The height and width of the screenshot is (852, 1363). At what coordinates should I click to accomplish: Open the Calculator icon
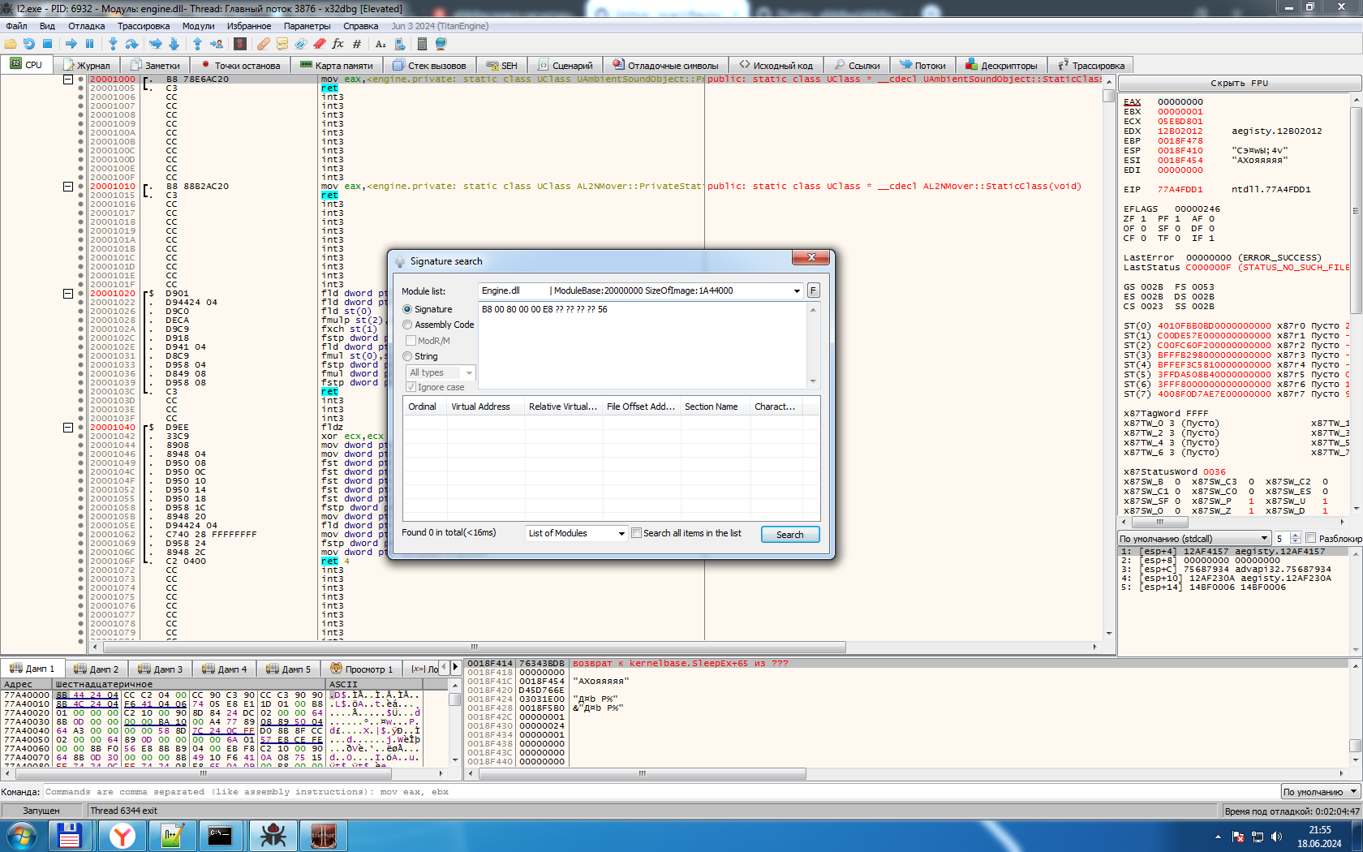[422, 44]
